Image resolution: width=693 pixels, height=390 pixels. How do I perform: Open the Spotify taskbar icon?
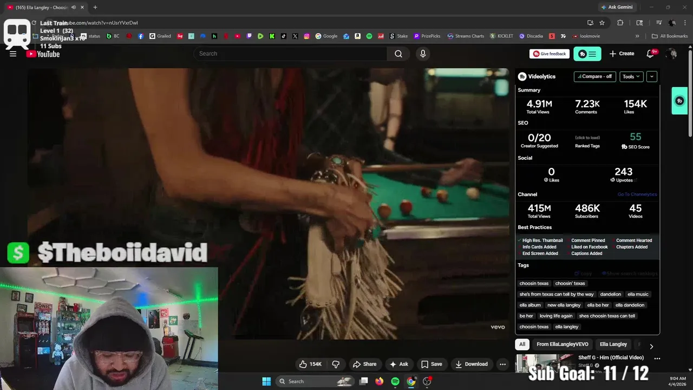395,381
